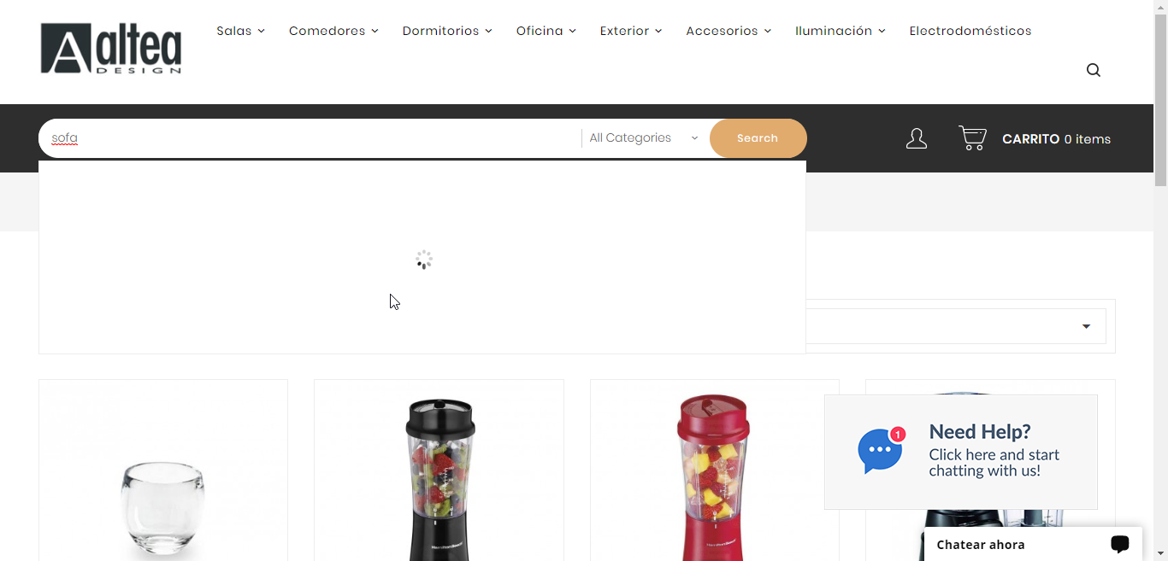This screenshot has height=561, width=1168.
Task: Open the blue chat bubble notification icon
Action: tap(881, 451)
